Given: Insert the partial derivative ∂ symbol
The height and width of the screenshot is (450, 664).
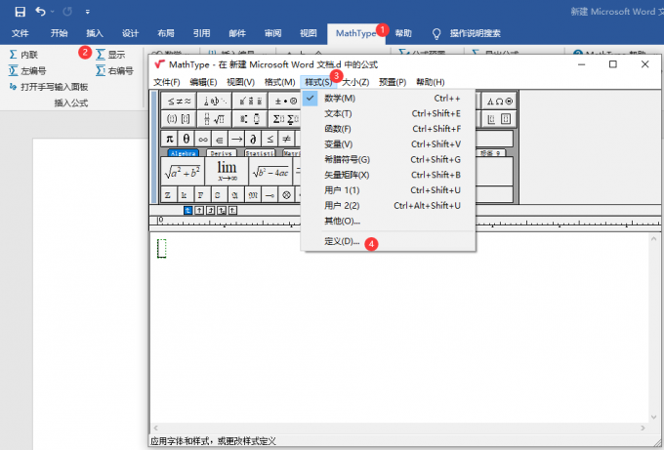Looking at the screenshot, I should pos(253,139).
